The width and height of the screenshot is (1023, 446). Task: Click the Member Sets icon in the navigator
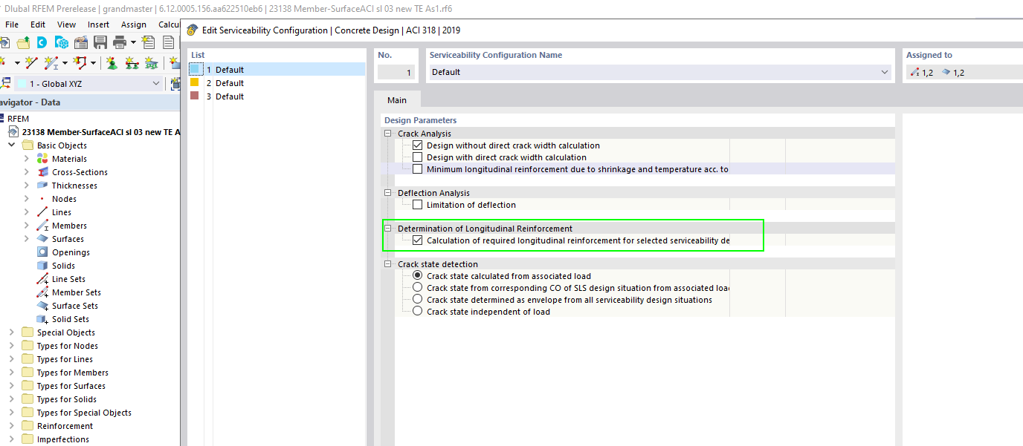point(42,292)
